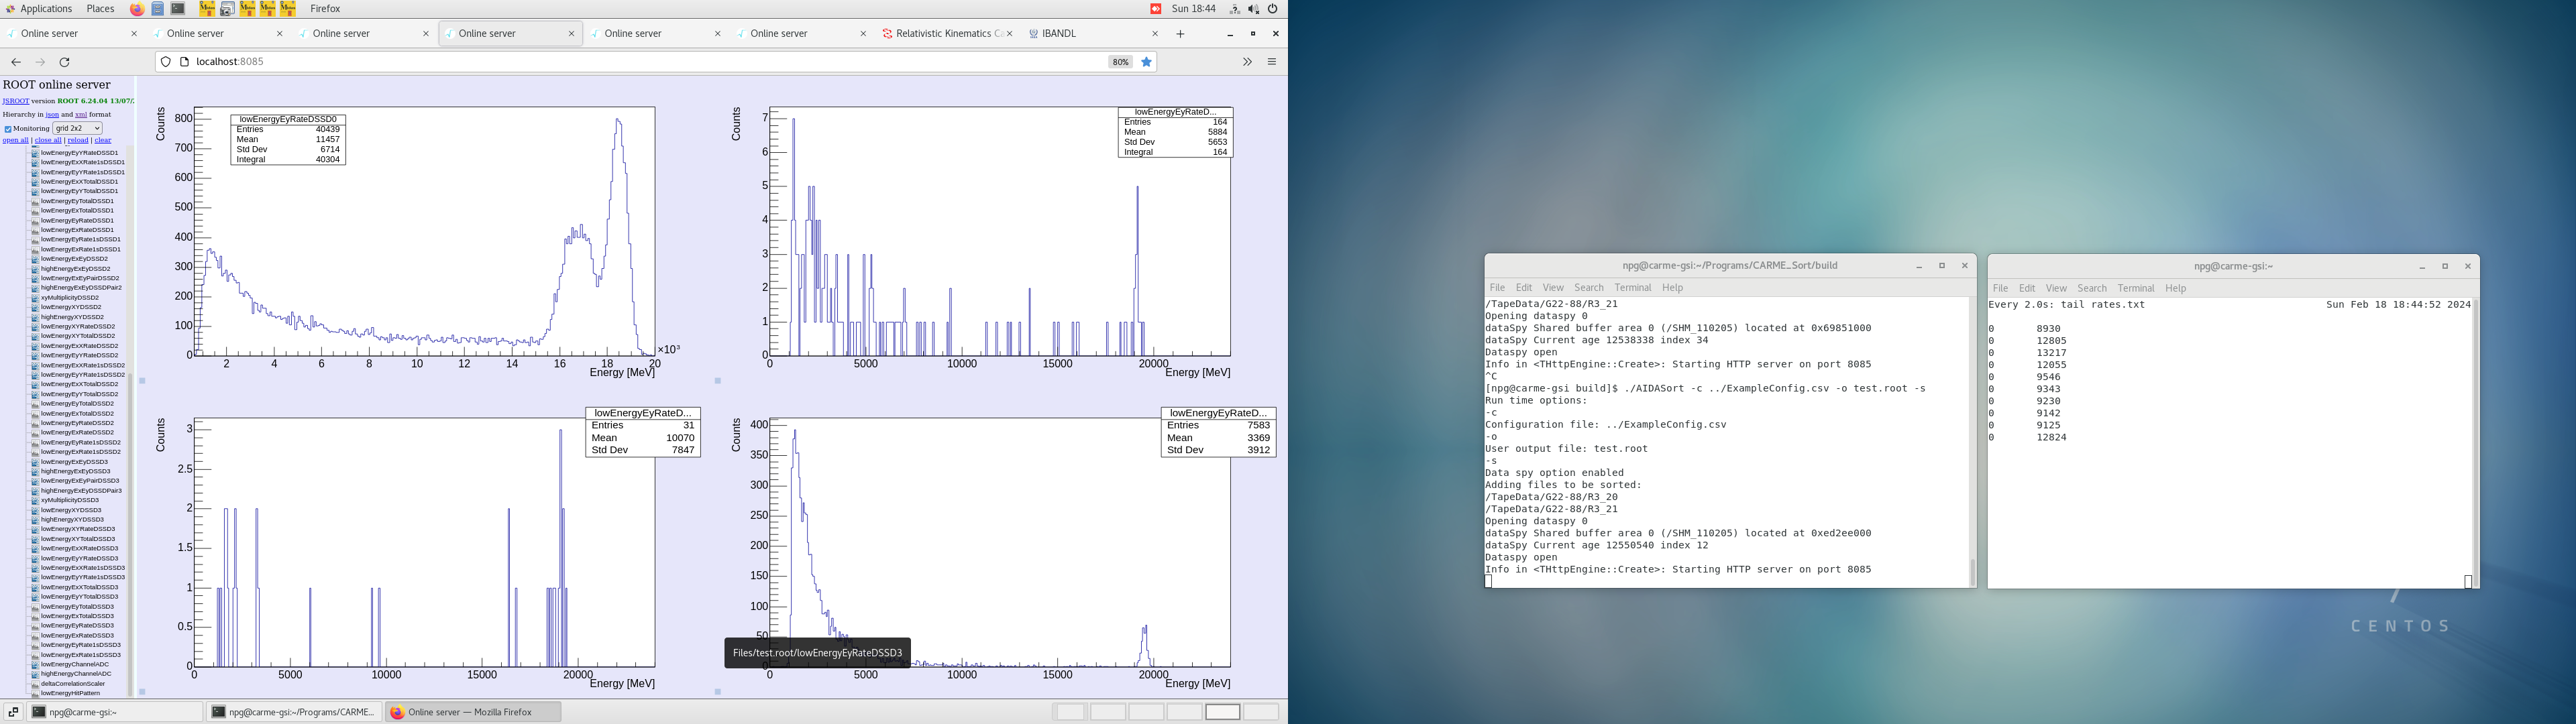Open Firefox hamburger application menu
Image resolution: width=2576 pixels, height=724 pixels.
click(1272, 62)
